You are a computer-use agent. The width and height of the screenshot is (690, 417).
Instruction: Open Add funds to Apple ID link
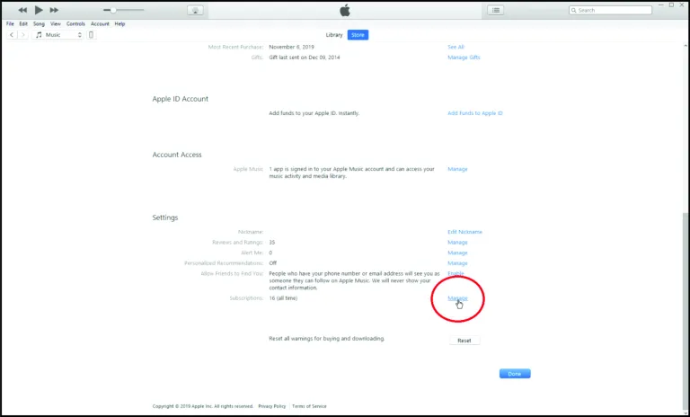click(475, 113)
